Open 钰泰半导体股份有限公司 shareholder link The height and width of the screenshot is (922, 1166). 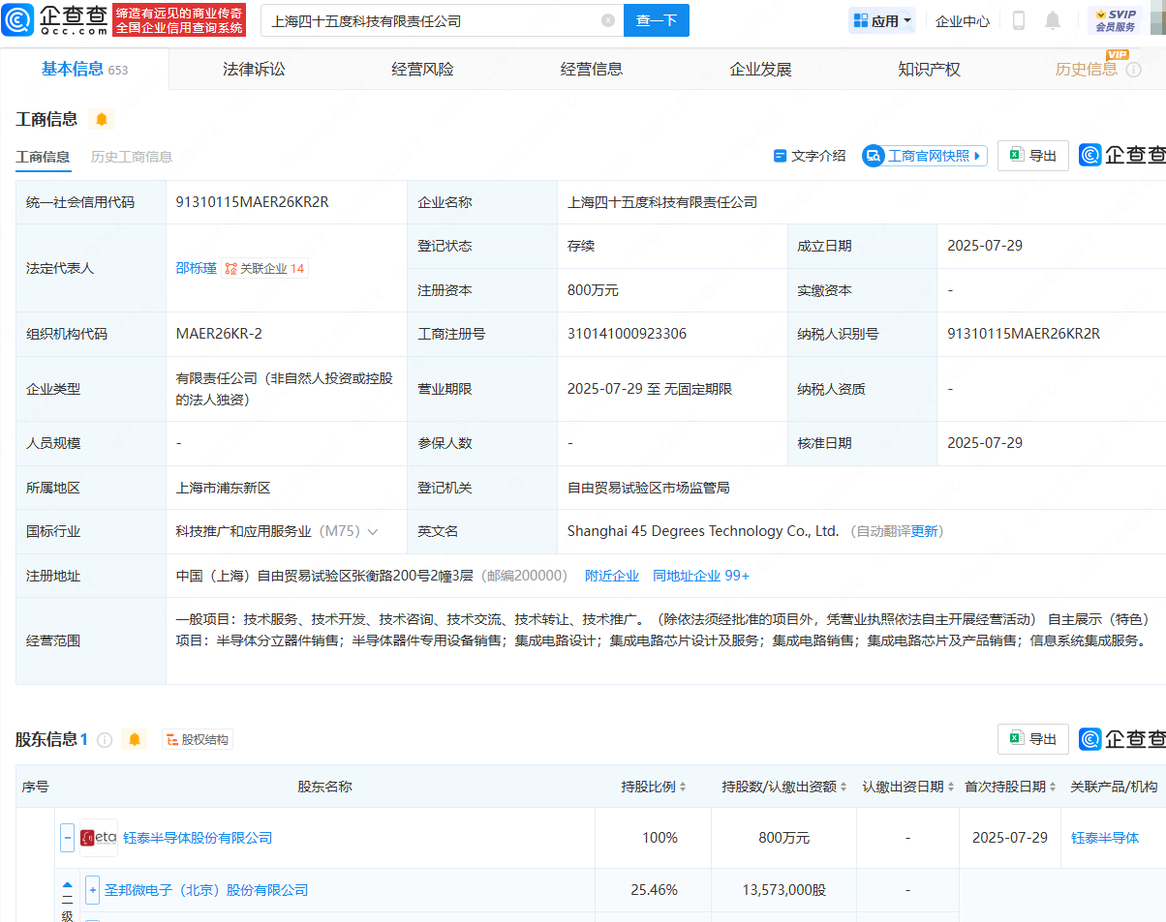198,838
